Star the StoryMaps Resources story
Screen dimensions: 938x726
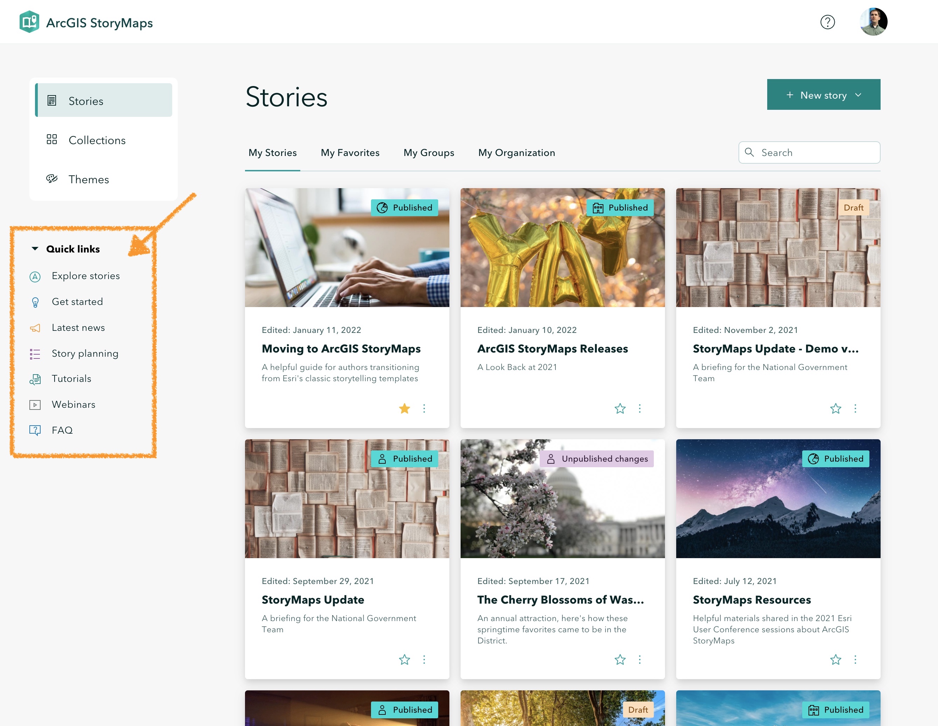(835, 660)
